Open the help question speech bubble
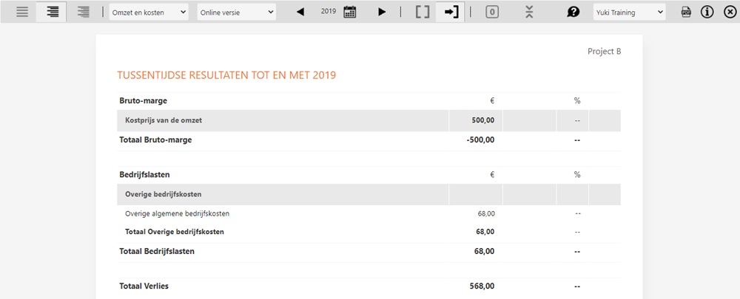The height and width of the screenshot is (299, 740). pyautogui.click(x=573, y=12)
